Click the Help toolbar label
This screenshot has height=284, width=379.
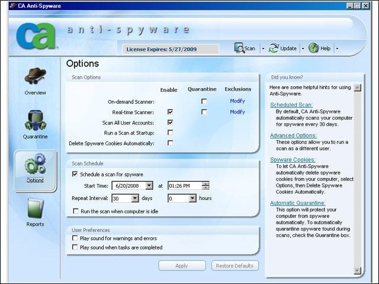(x=325, y=49)
